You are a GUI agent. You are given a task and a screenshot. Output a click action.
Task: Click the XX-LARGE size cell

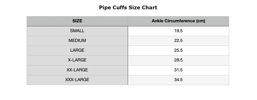point(77,70)
